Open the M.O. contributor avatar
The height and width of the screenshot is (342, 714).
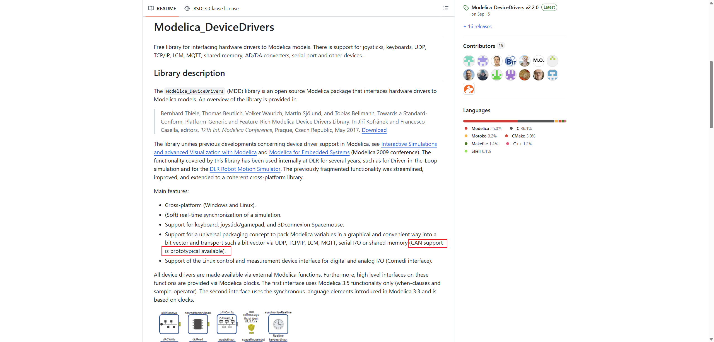(x=538, y=61)
